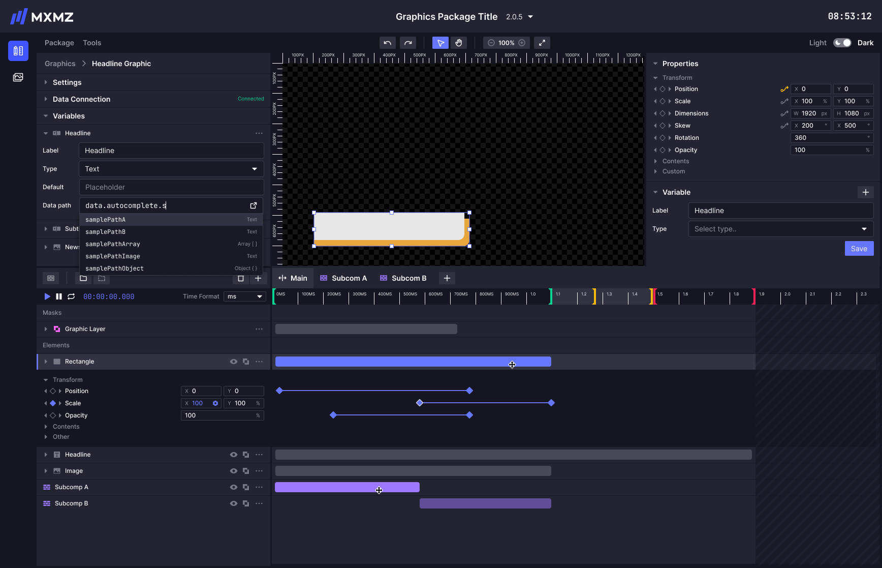Screen dimensions: 882x568
Task: Open Headline variable more options menu
Action: 259,133
